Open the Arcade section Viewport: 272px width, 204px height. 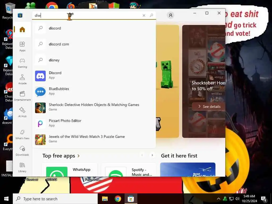point(22,79)
